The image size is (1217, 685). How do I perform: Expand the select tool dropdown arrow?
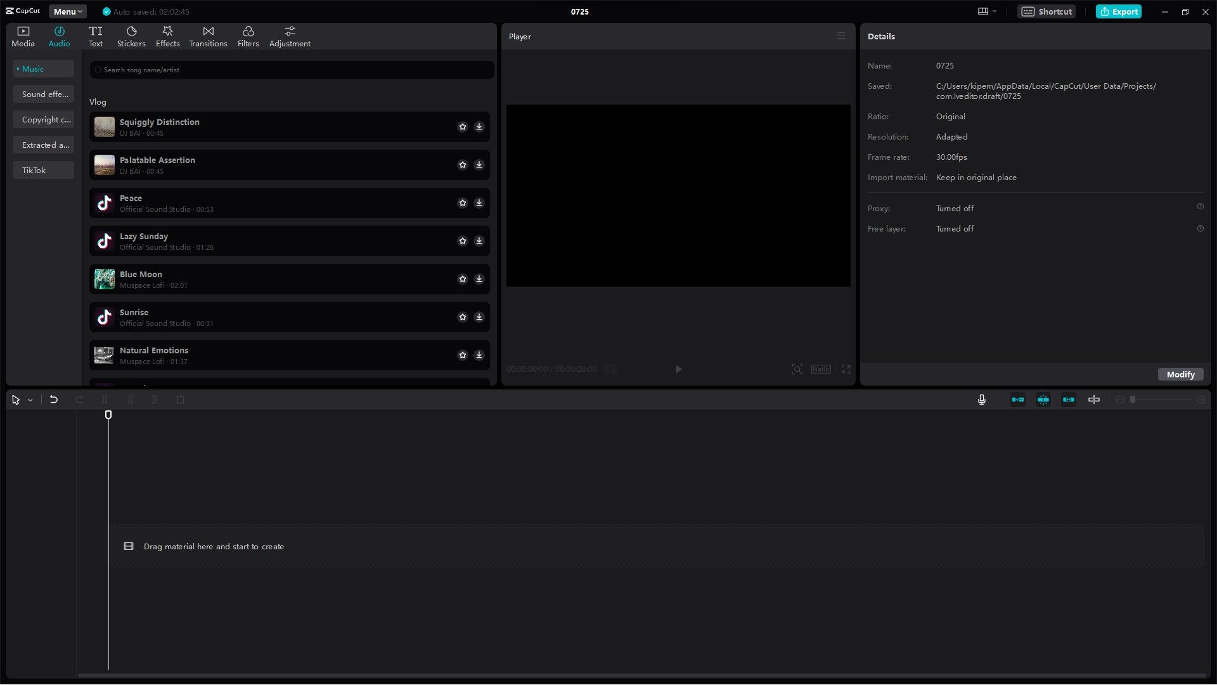(x=30, y=400)
